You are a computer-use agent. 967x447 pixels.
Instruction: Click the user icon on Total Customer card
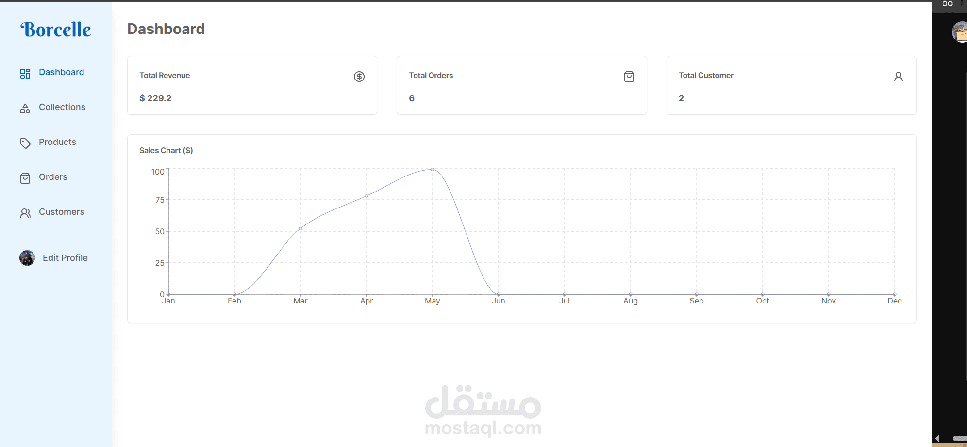point(899,77)
